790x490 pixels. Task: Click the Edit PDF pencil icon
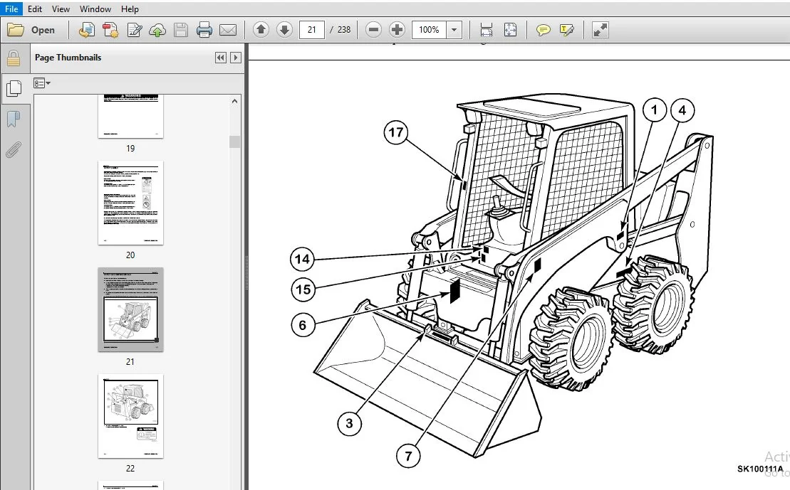135,30
